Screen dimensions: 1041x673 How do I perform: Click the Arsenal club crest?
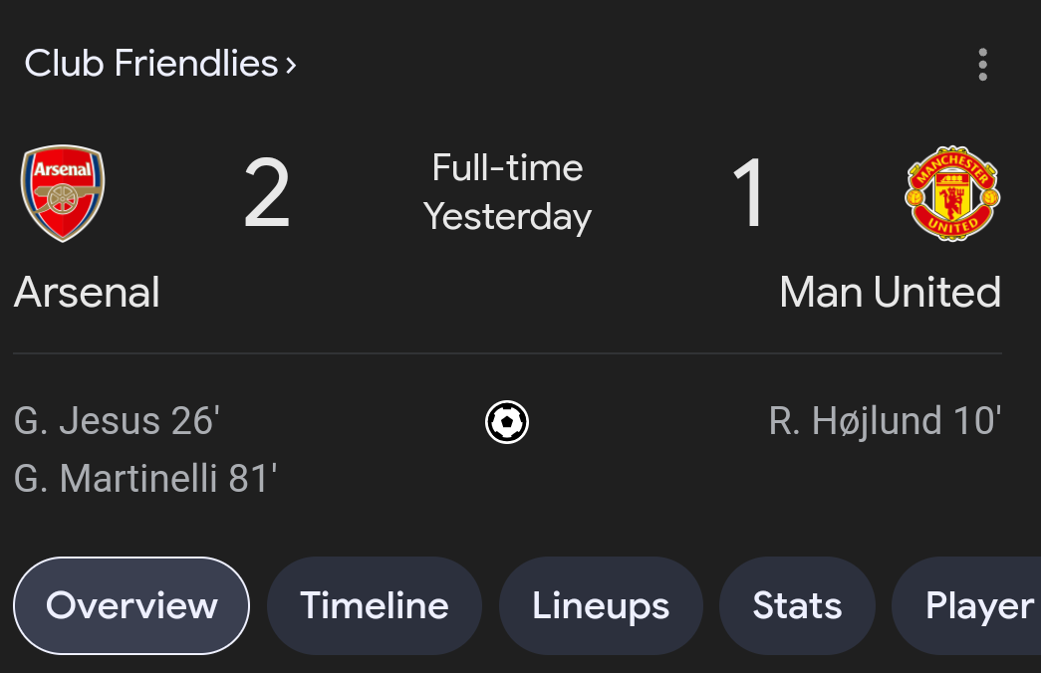pyautogui.click(x=63, y=193)
